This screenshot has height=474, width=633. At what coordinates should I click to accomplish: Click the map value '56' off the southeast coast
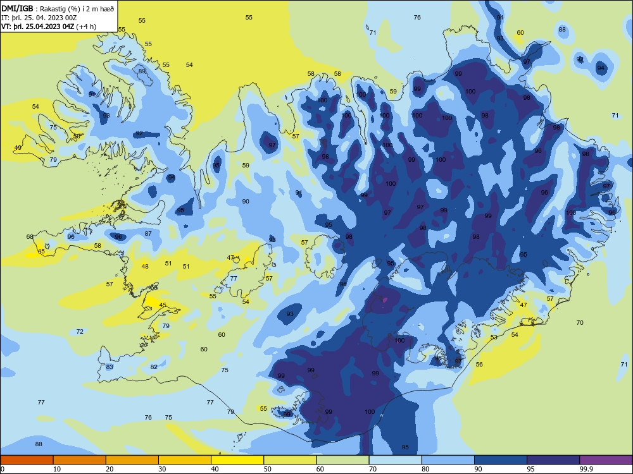click(x=479, y=365)
